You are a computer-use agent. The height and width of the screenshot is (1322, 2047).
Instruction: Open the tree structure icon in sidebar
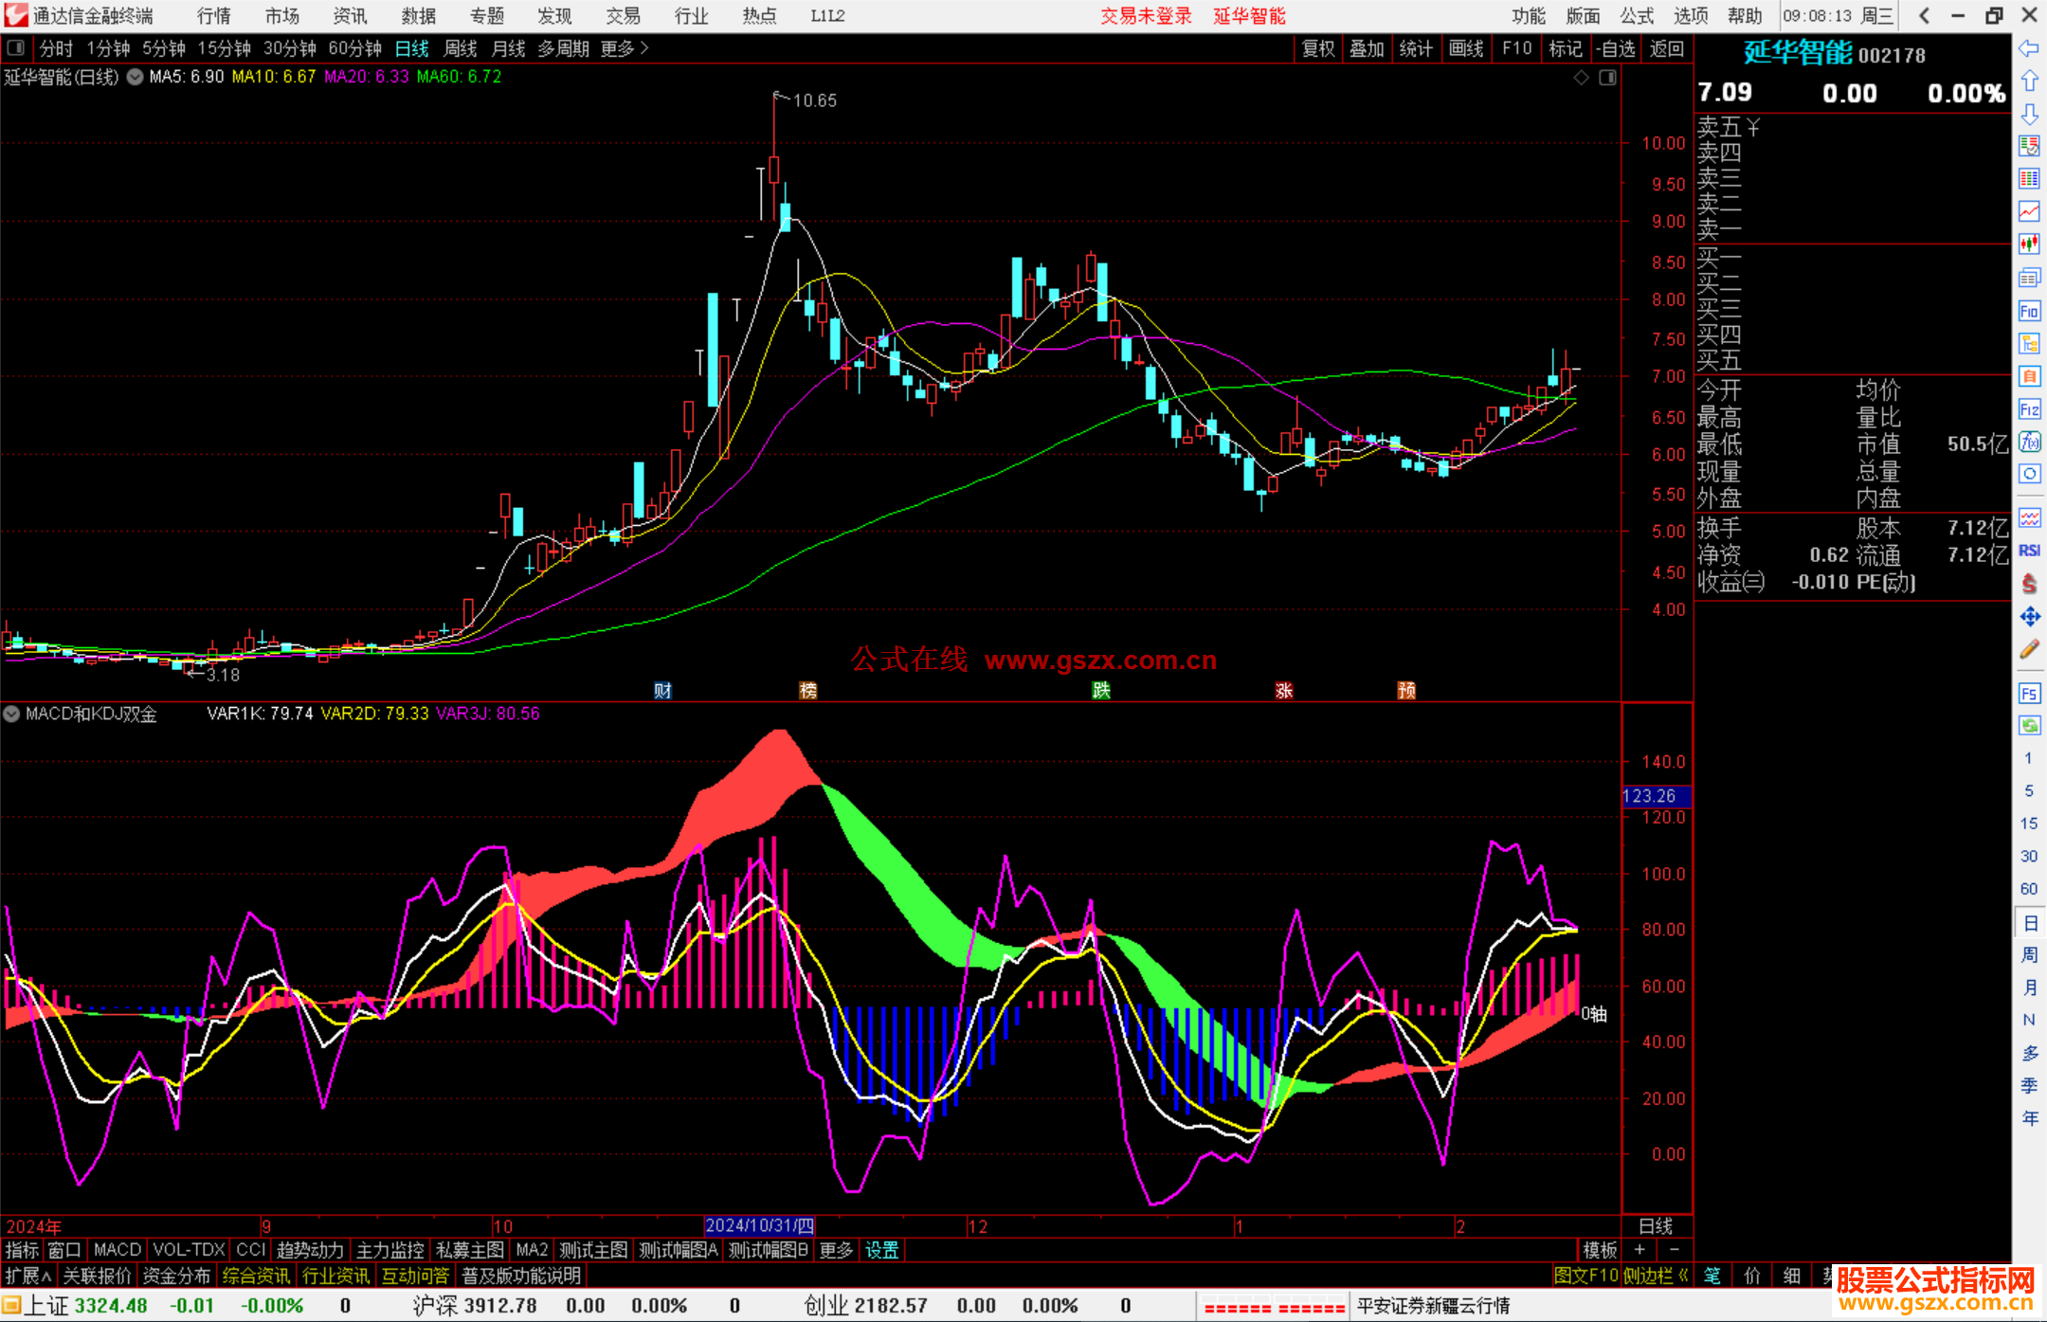click(x=2029, y=344)
